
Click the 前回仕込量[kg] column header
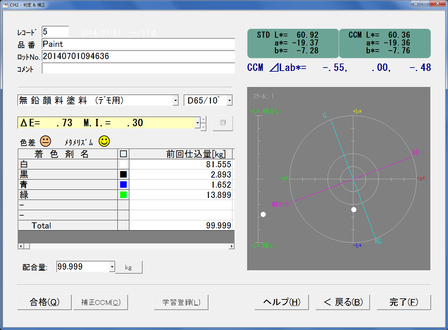pyautogui.click(x=181, y=154)
